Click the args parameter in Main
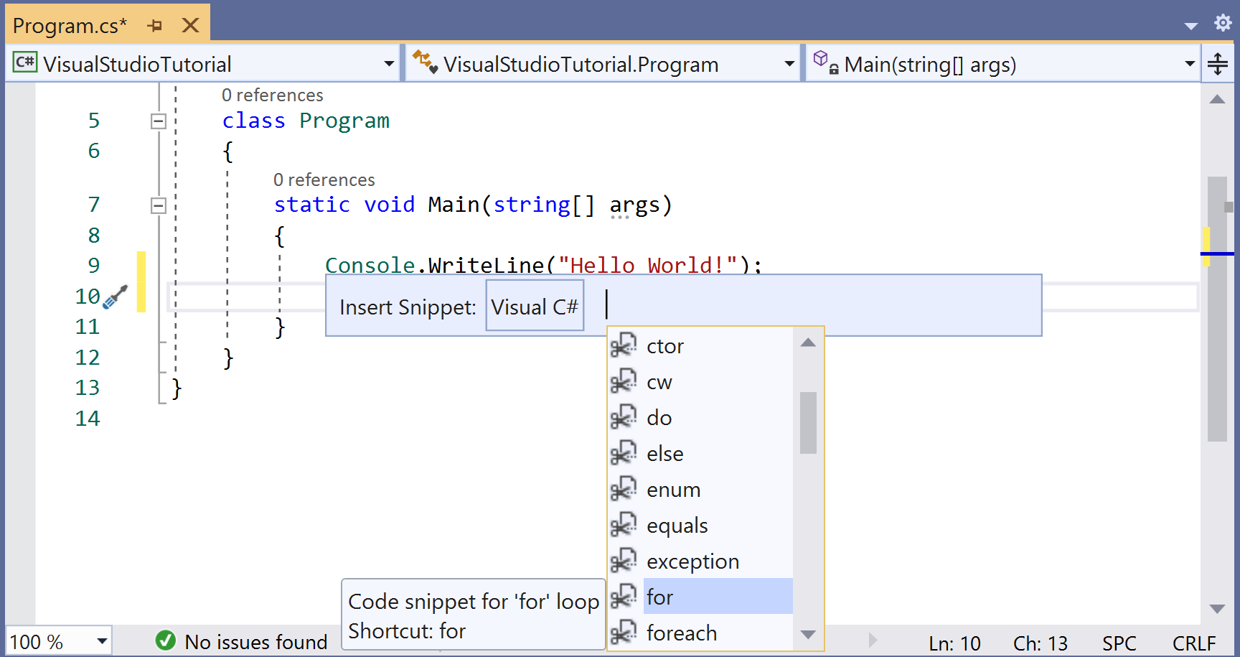Screen dimensions: 1240x657 pos(634,205)
